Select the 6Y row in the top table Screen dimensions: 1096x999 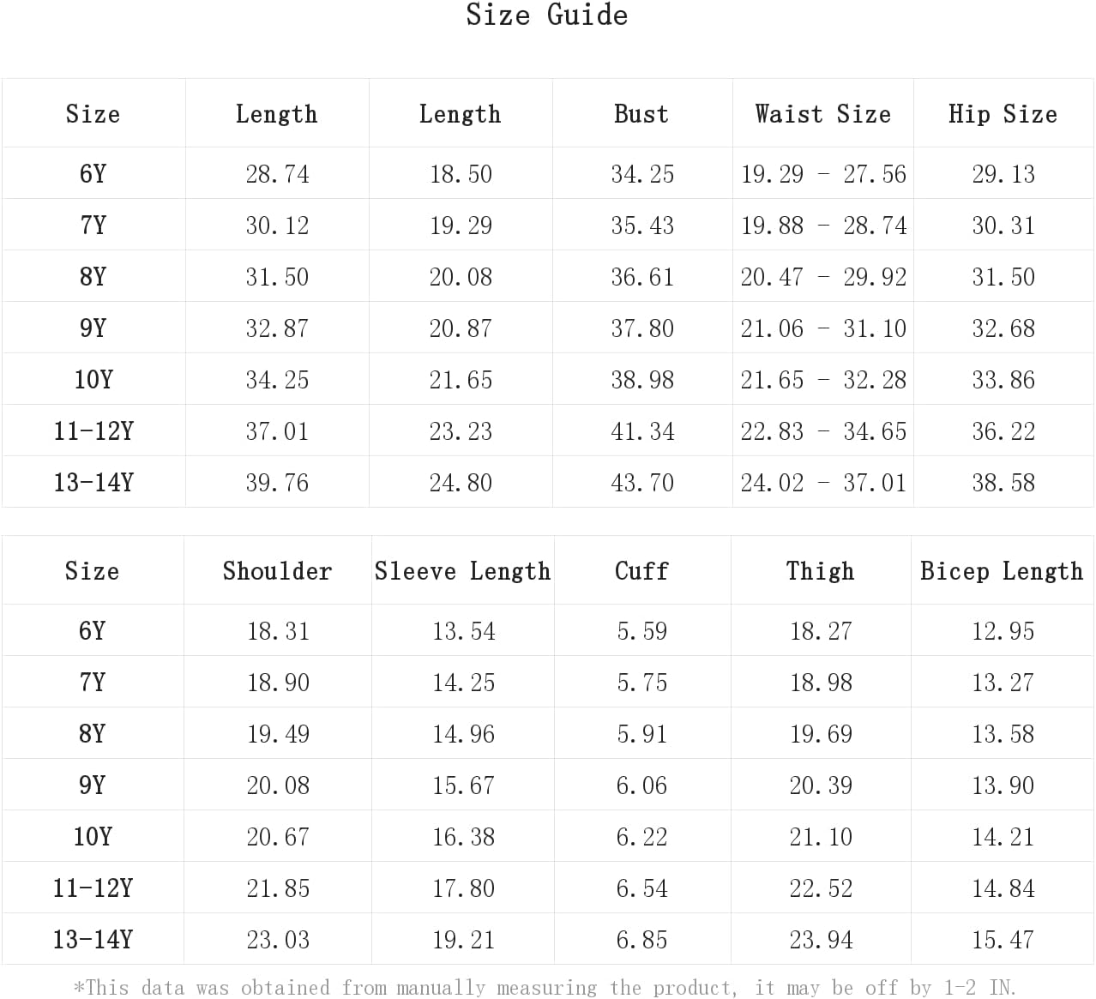[548, 173]
